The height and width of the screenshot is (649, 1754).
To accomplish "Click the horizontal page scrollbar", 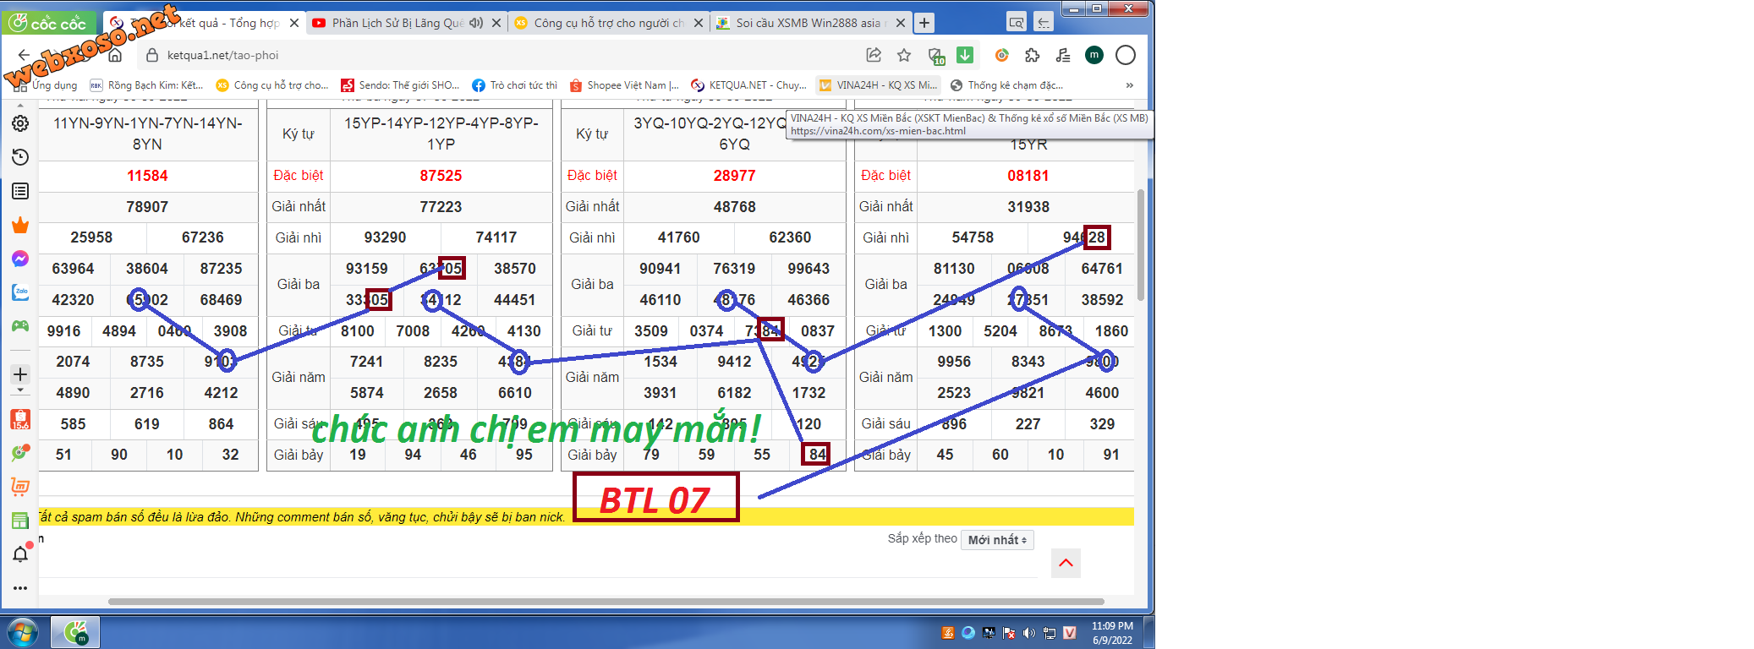I will 606,602.
